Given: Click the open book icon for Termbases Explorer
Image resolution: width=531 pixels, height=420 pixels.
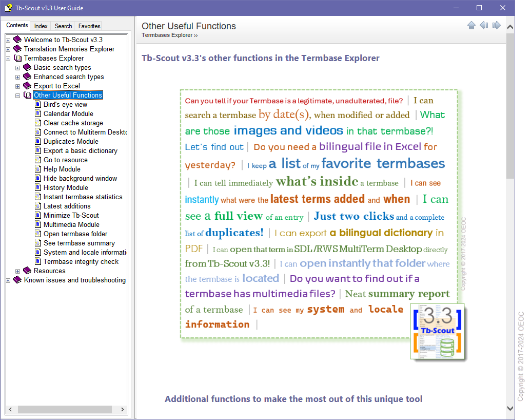Looking at the screenshot, I should 17,59.
